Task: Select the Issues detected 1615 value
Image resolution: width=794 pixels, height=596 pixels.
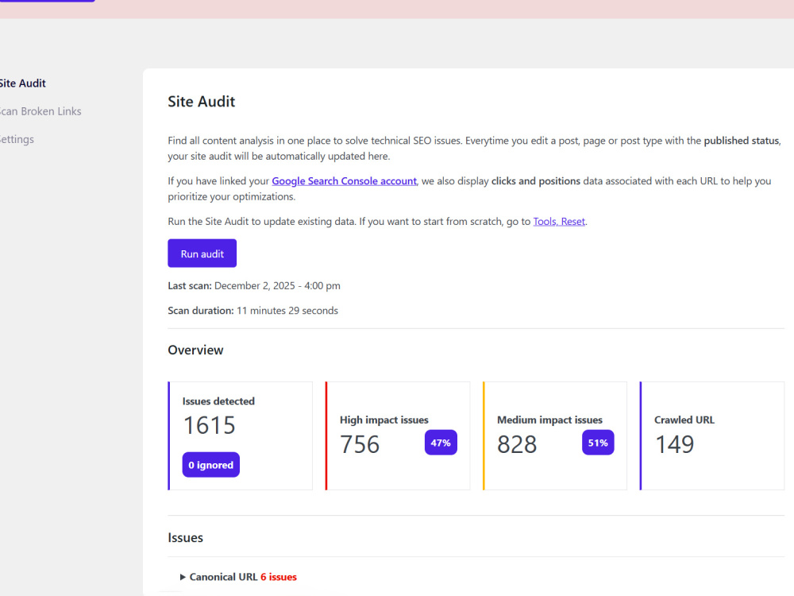Action: coord(209,425)
